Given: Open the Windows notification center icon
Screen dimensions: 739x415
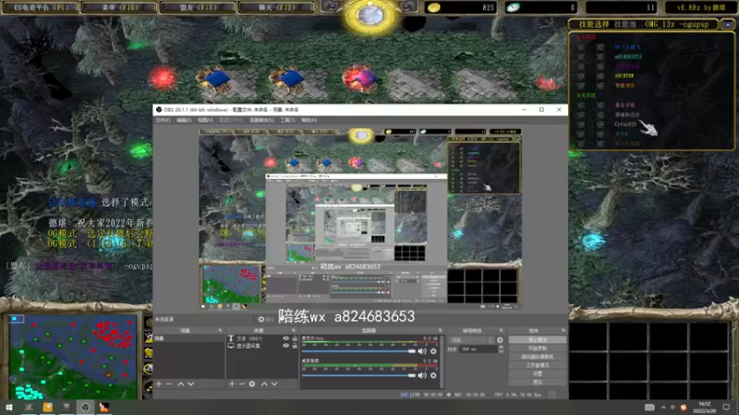Looking at the screenshot, I should (x=726, y=408).
